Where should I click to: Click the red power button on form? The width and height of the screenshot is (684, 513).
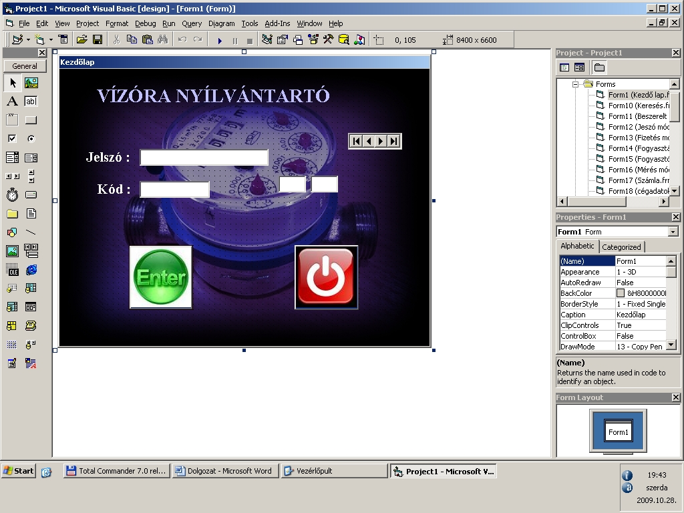pyautogui.click(x=326, y=277)
